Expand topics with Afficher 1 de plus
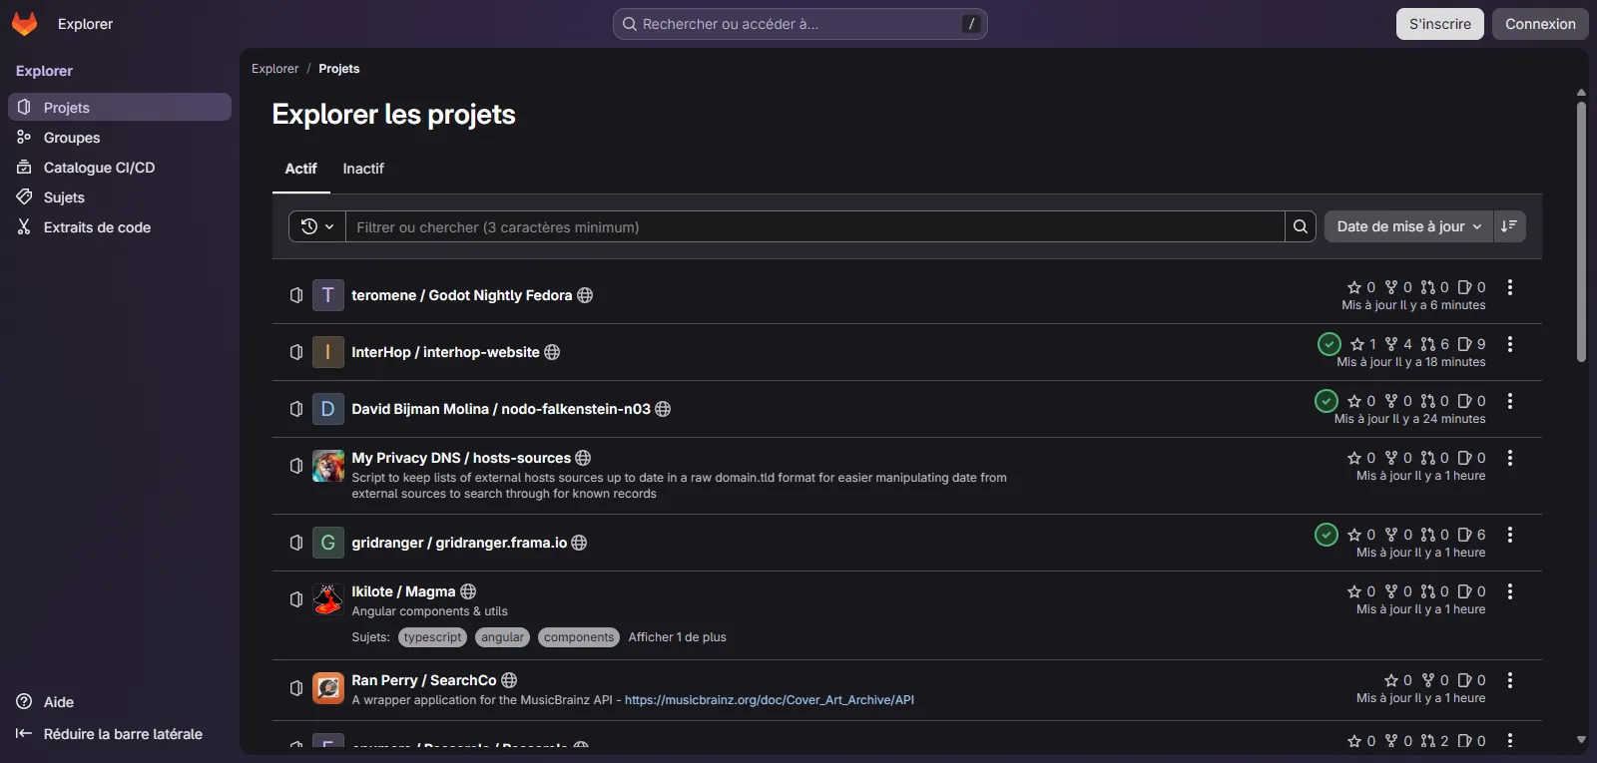Viewport: 1597px width, 763px height. click(x=677, y=637)
